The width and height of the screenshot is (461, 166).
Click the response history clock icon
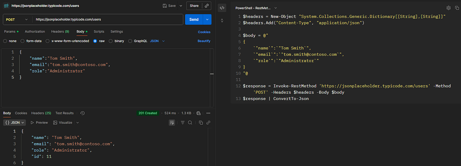point(82,113)
